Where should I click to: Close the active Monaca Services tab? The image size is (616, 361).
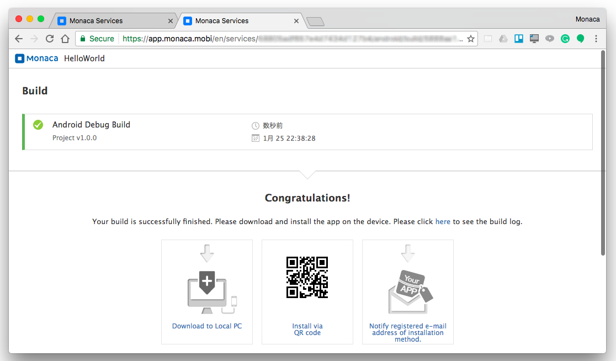point(296,21)
